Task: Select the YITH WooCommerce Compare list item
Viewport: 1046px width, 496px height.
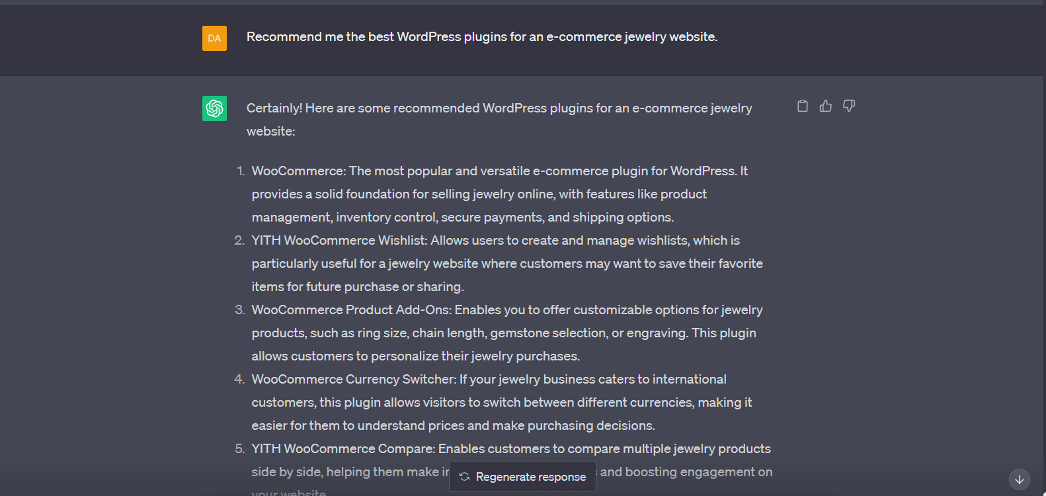Action: pyautogui.click(x=510, y=449)
